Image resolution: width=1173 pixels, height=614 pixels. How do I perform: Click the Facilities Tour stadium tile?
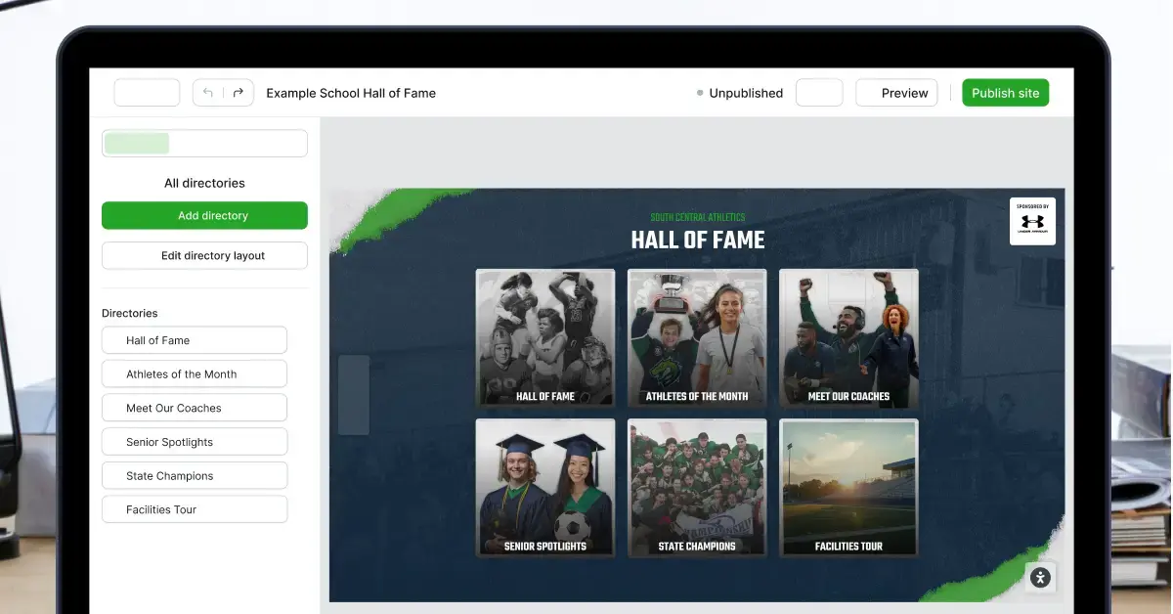pos(848,487)
